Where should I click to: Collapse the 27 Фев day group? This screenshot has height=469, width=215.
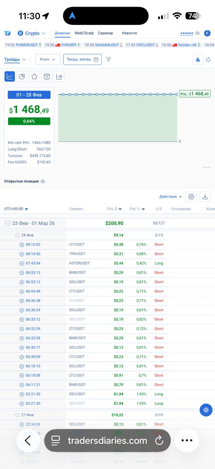(x=17, y=415)
